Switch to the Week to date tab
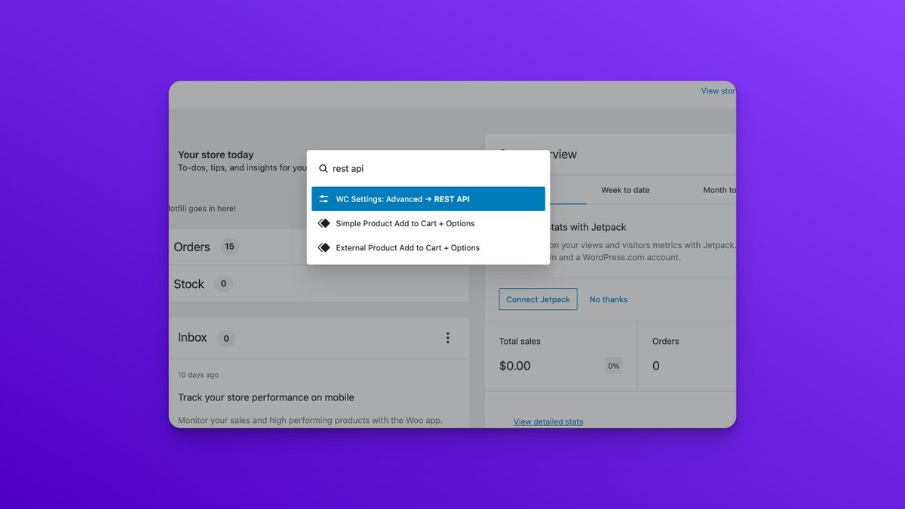Image resolution: width=905 pixels, height=509 pixels. pyautogui.click(x=625, y=190)
